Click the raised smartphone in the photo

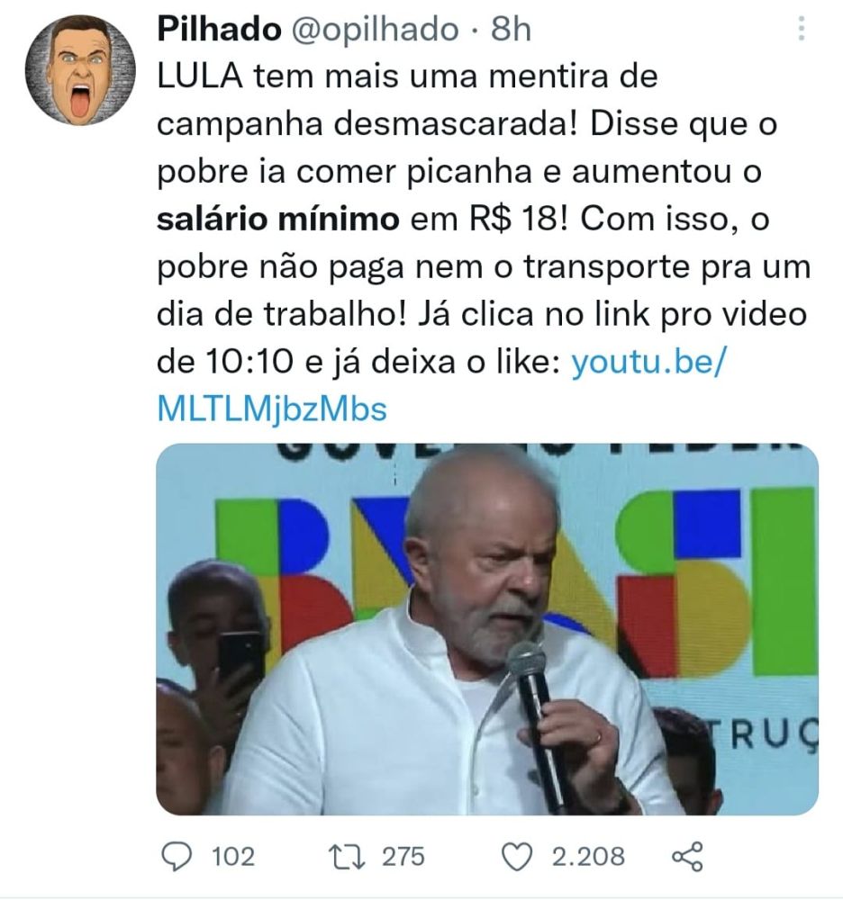[x=240, y=659]
